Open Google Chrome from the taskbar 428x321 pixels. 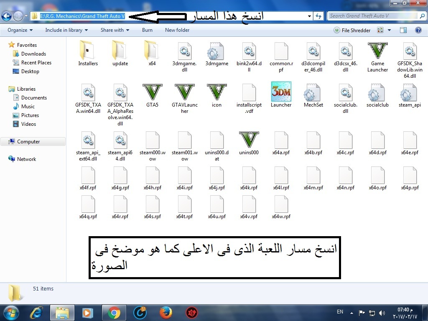[x=114, y=312]
